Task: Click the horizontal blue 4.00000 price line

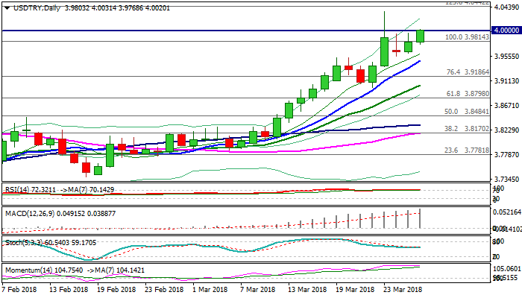Action: point(246,31)
